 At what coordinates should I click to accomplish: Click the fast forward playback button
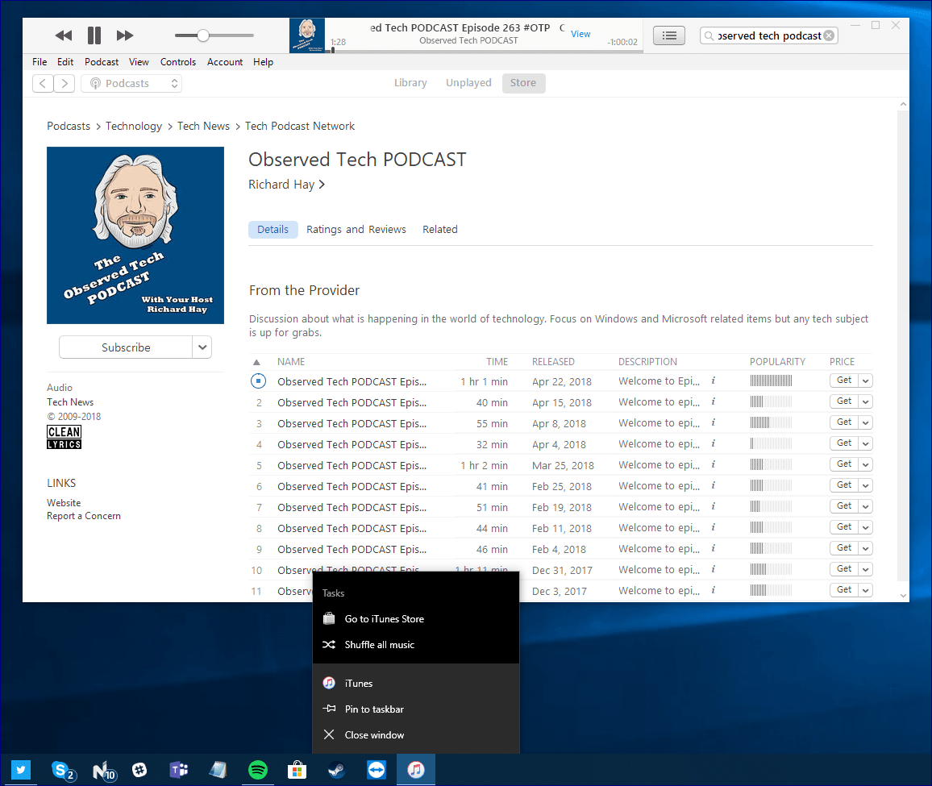[x=125, y=35]
